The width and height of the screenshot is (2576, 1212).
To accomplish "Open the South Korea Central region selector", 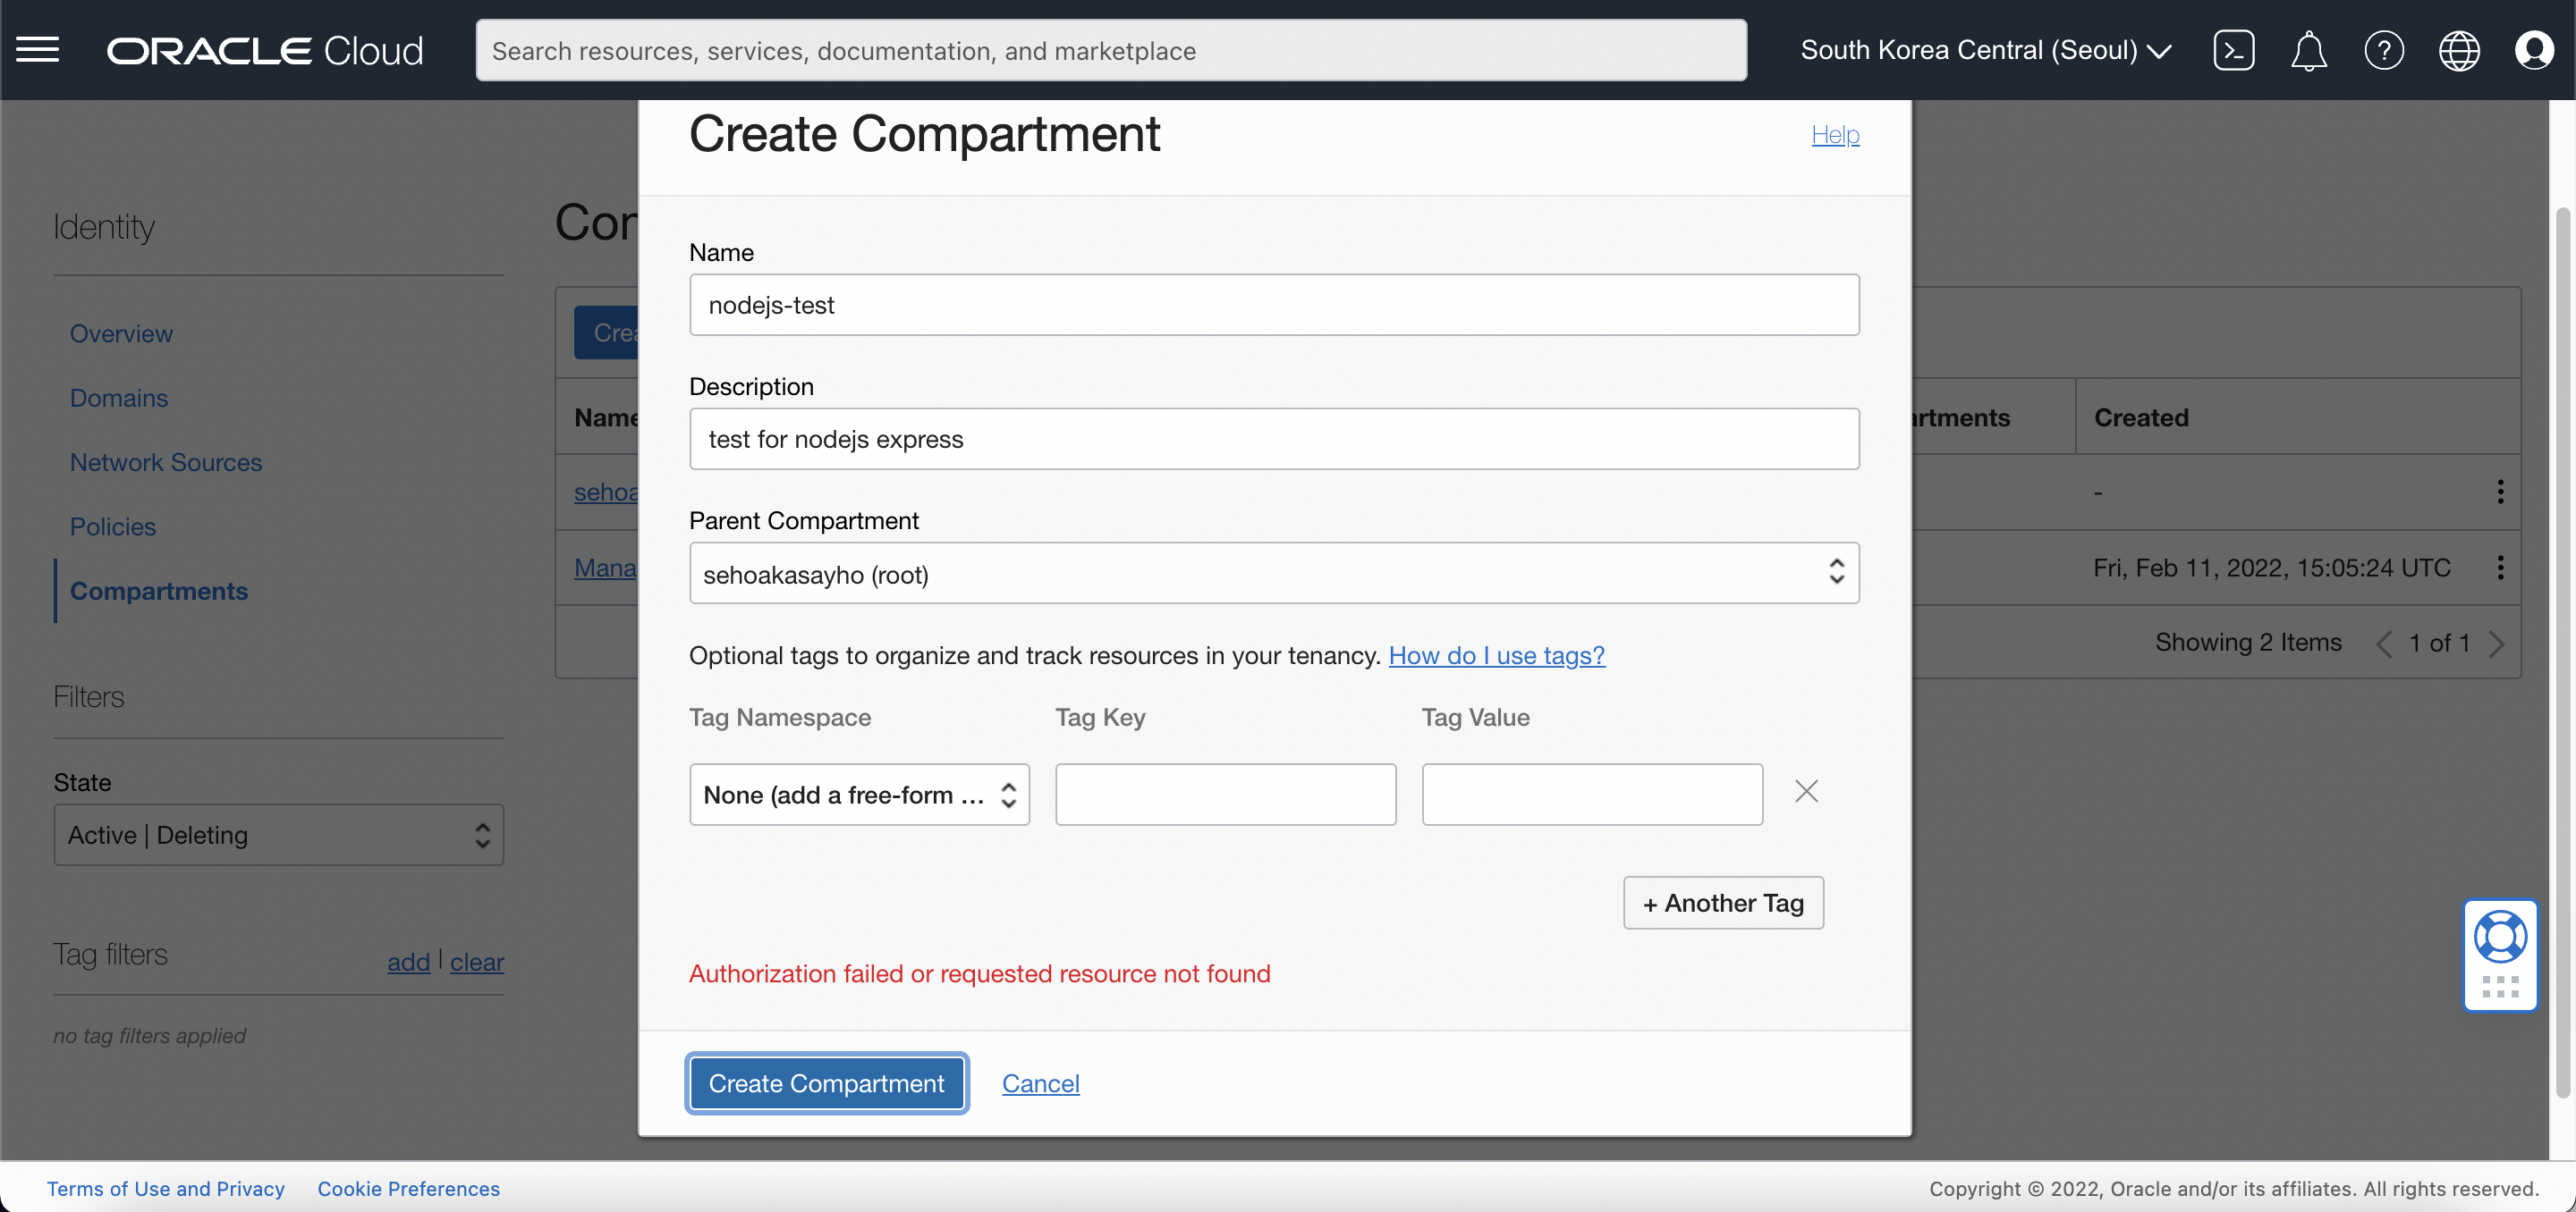I will [1985, 49].
